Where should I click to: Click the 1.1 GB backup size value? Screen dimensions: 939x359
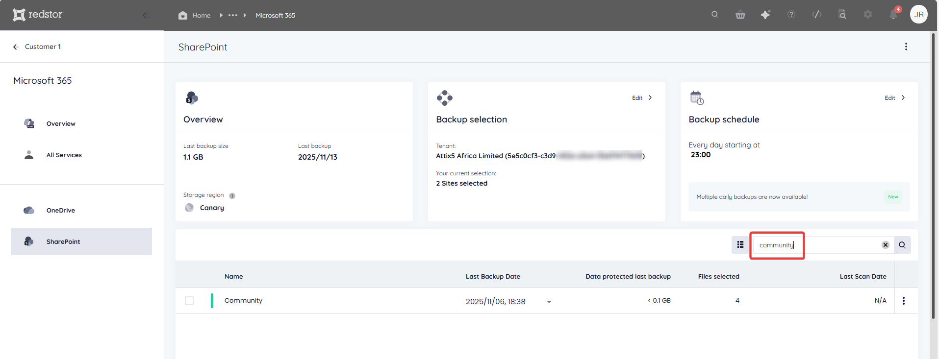click(x=193, y=157)
